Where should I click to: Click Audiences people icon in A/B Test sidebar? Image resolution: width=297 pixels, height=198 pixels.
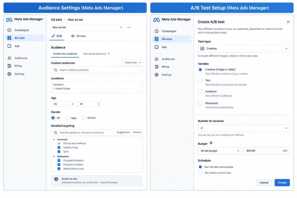157,59
